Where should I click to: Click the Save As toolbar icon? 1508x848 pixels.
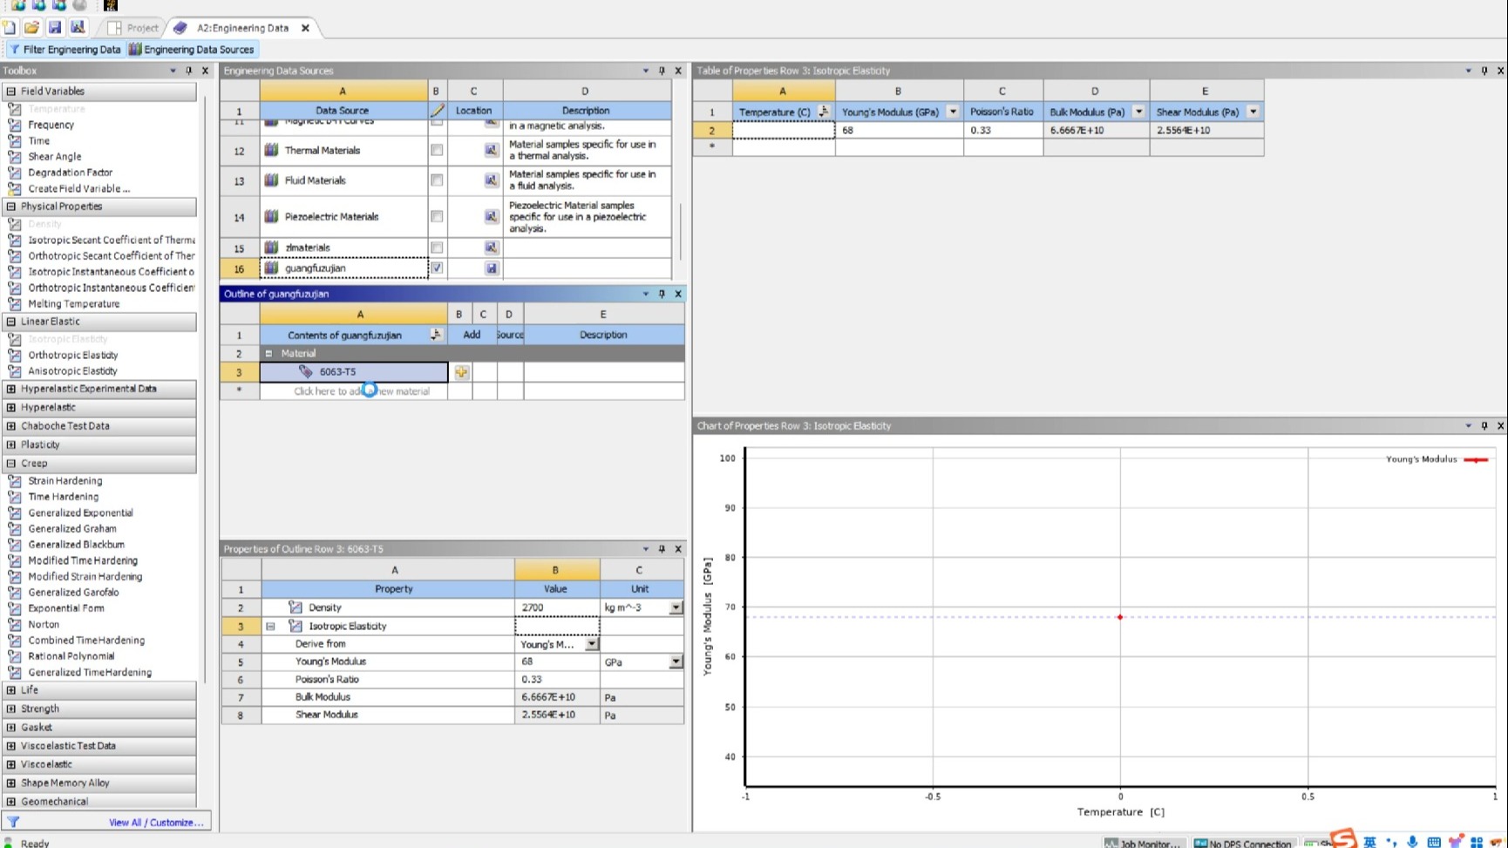pos(78,28)
